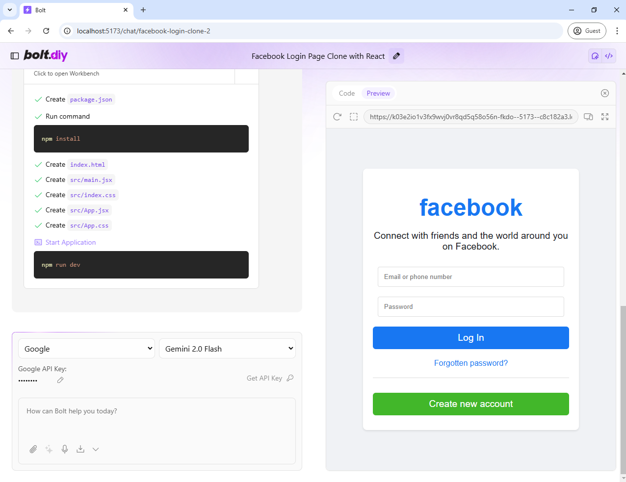The width and height of the screenshot is (626, 482).
Task: Edit the chat title with pencil icon
Action: pos(396,56)
